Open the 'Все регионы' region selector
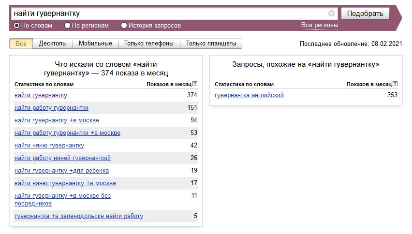Image resolution: width=412 pixels, height=234 pixels. pyautogui.click(x=319, y=25)
